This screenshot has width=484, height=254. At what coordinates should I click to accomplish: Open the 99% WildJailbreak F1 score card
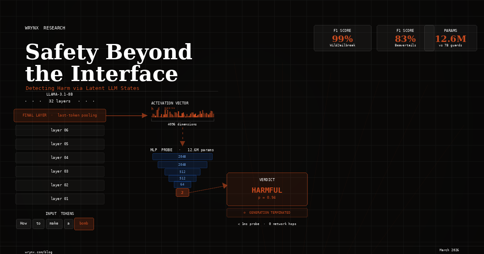342,38
